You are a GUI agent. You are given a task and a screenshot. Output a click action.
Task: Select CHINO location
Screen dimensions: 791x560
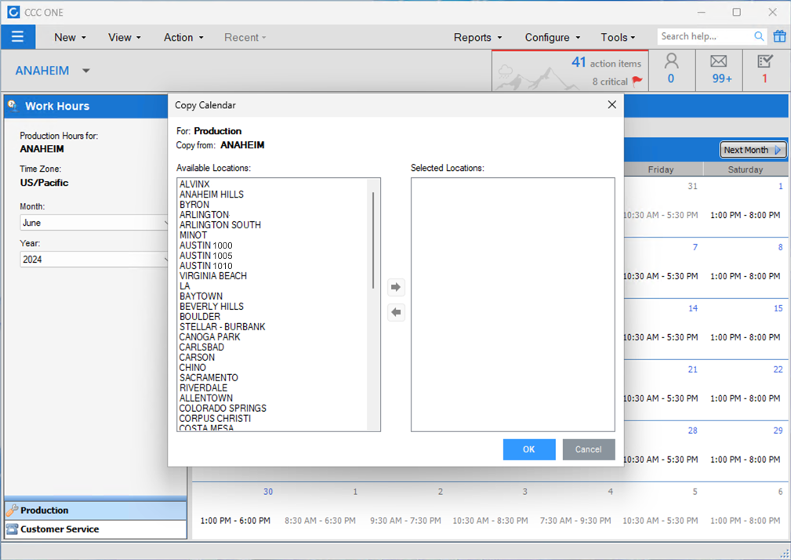point(192,367)
